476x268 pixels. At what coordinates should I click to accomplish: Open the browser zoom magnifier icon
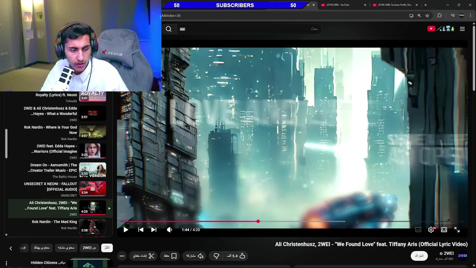click(x=419, y=16)
